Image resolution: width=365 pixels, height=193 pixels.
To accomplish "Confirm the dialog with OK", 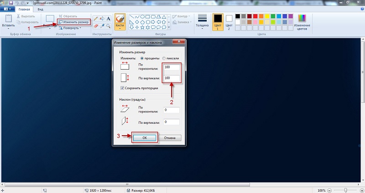I will (x=145, y=138).
